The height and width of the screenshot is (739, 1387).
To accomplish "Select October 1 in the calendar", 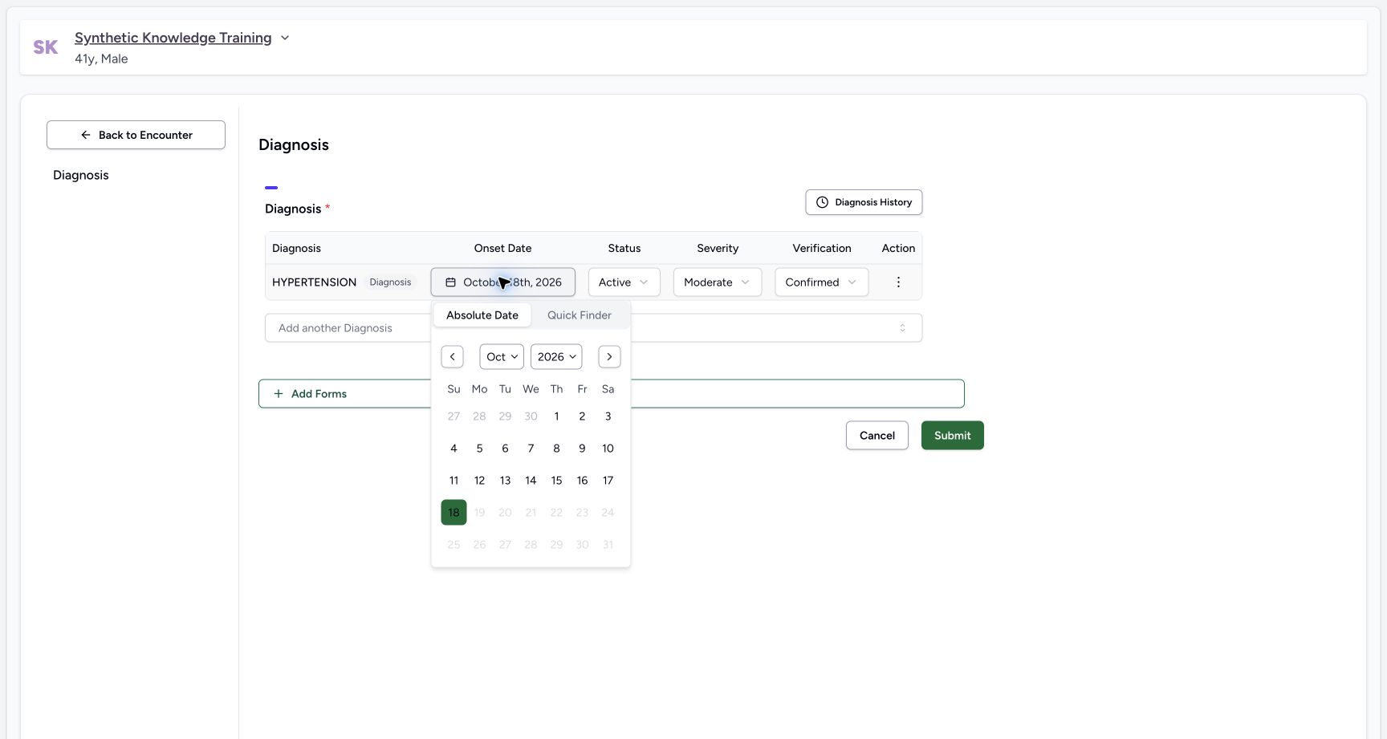I will coord(556,416).
